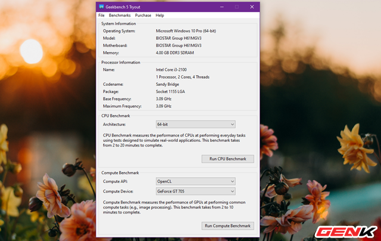Click the Maximum Frequency '3.09 GHz' value
The image size is (381, 241).
(x=164, y=106)
